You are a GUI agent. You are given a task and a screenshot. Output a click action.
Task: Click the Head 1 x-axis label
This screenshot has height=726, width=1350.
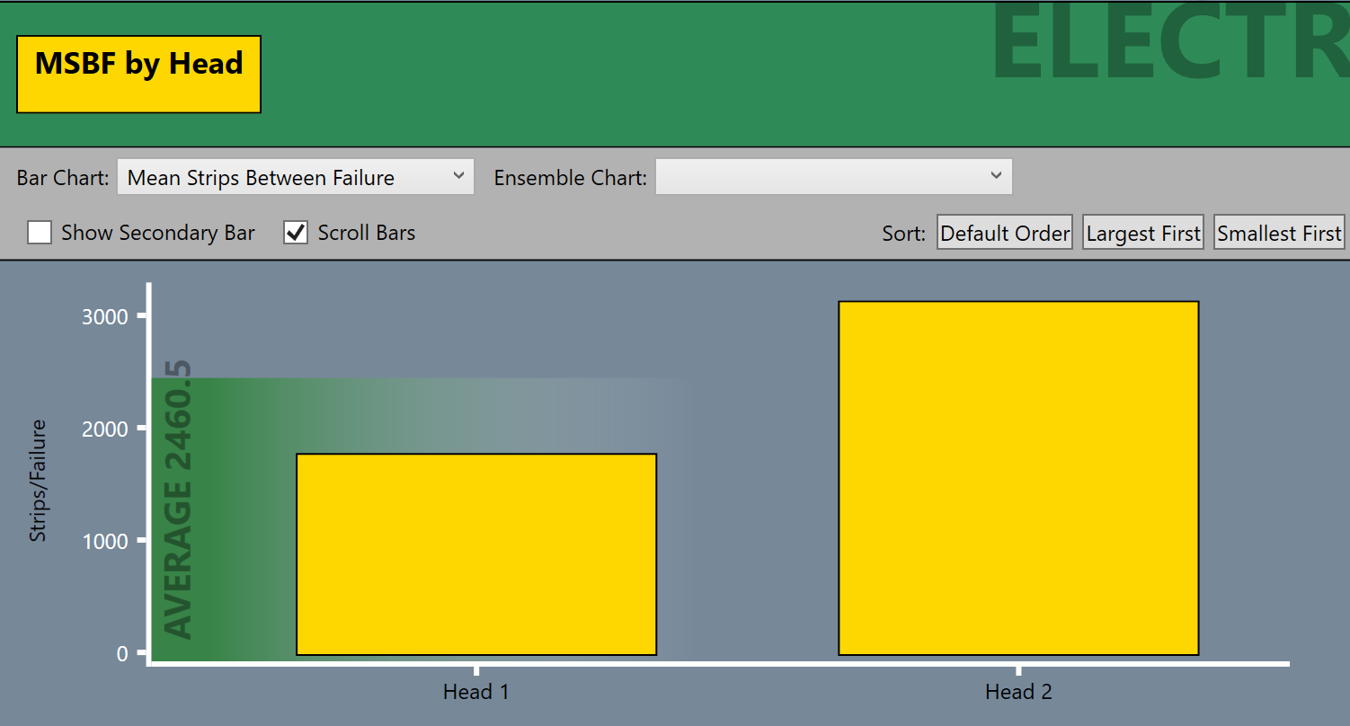pos(476,692)
